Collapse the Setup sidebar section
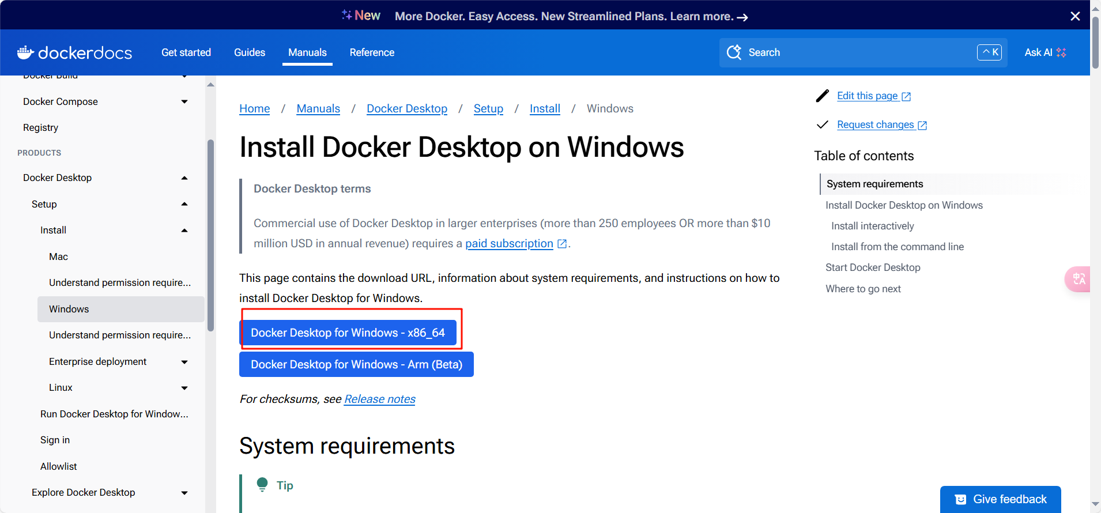Image resolution: width=1101 pixels, height=513 pixels. click(x=184, y=204)
